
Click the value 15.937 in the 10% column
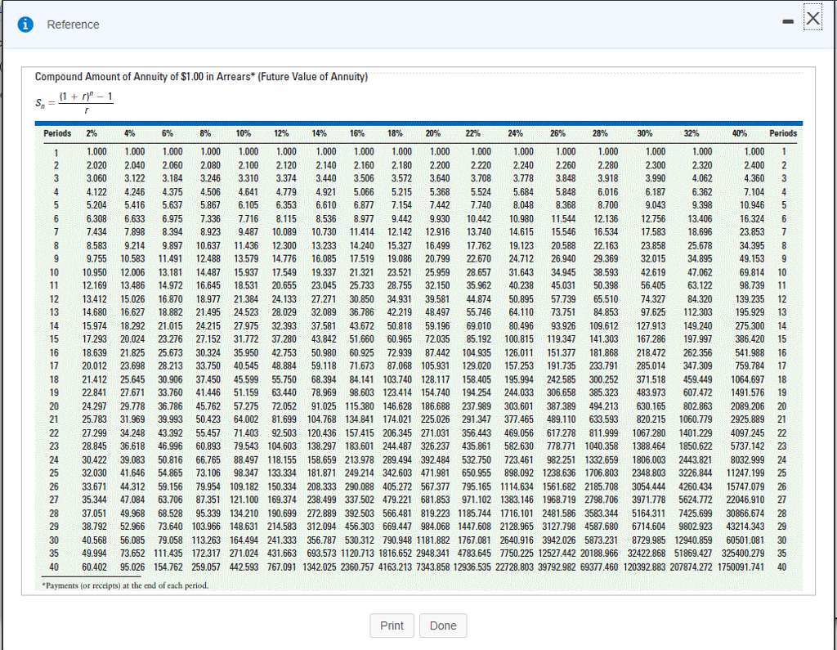[246, 272]
